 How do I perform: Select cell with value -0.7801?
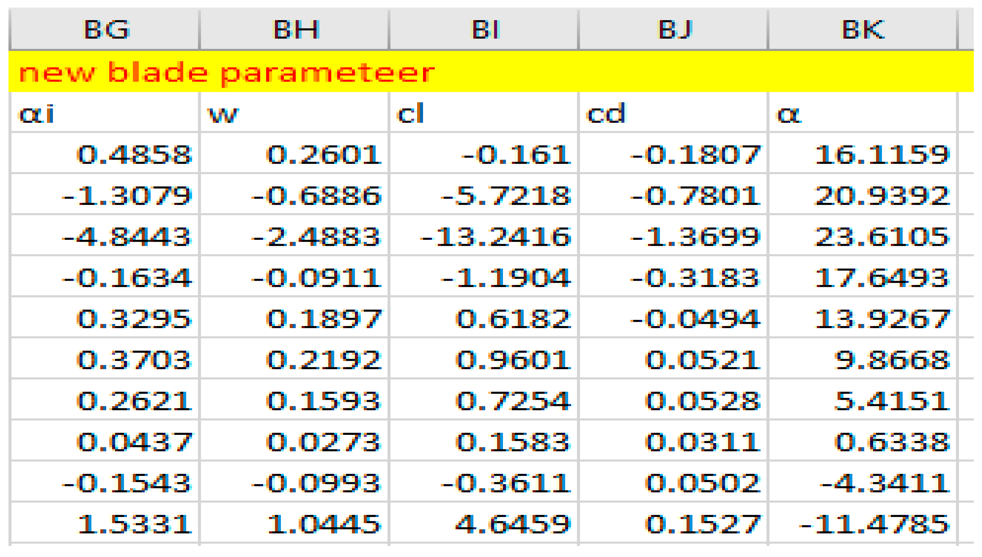(x=673, y=195)
